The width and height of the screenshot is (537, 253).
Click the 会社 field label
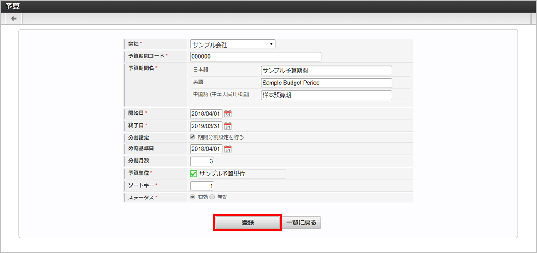click(134, 44)
